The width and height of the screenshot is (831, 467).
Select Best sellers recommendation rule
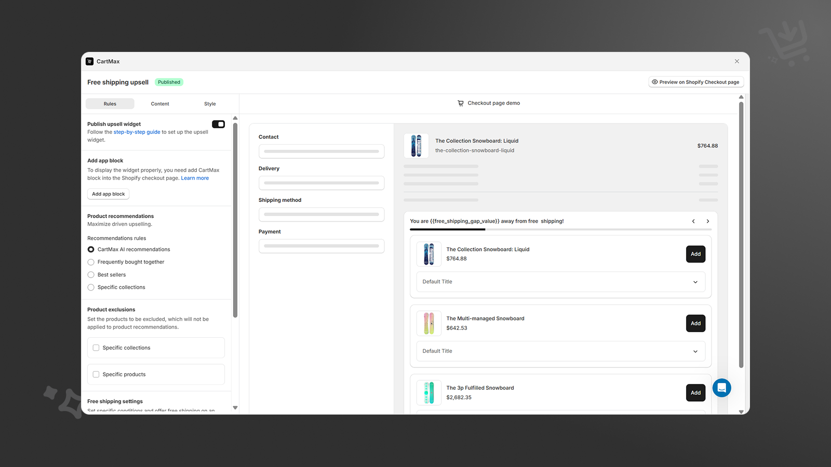coord(91,275)
